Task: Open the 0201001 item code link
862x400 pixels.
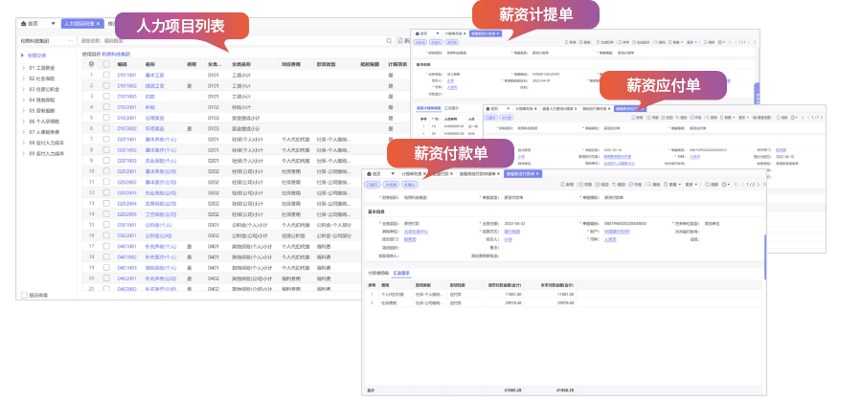Action: point(126,139)
